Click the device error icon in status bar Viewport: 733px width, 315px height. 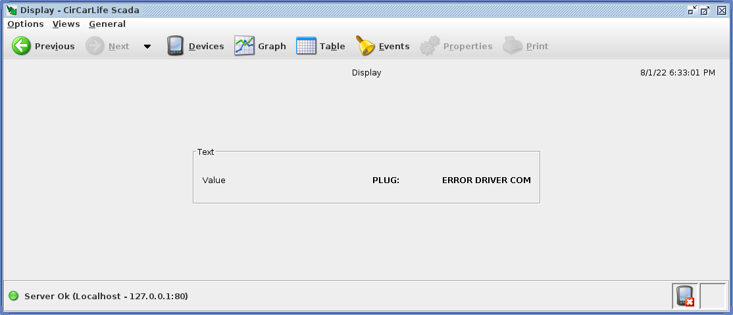(684, 296)
